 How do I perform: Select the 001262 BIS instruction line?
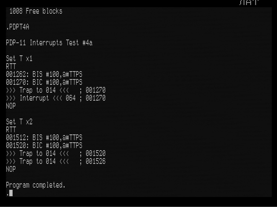click(x=44, y=74)
